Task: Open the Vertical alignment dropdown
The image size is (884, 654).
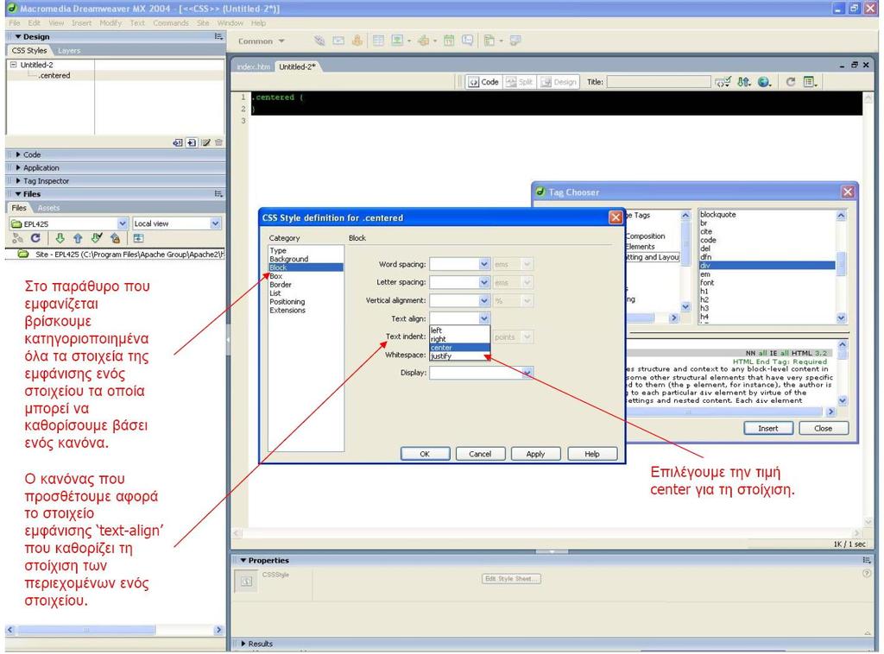Action: (x=483, y=301)
